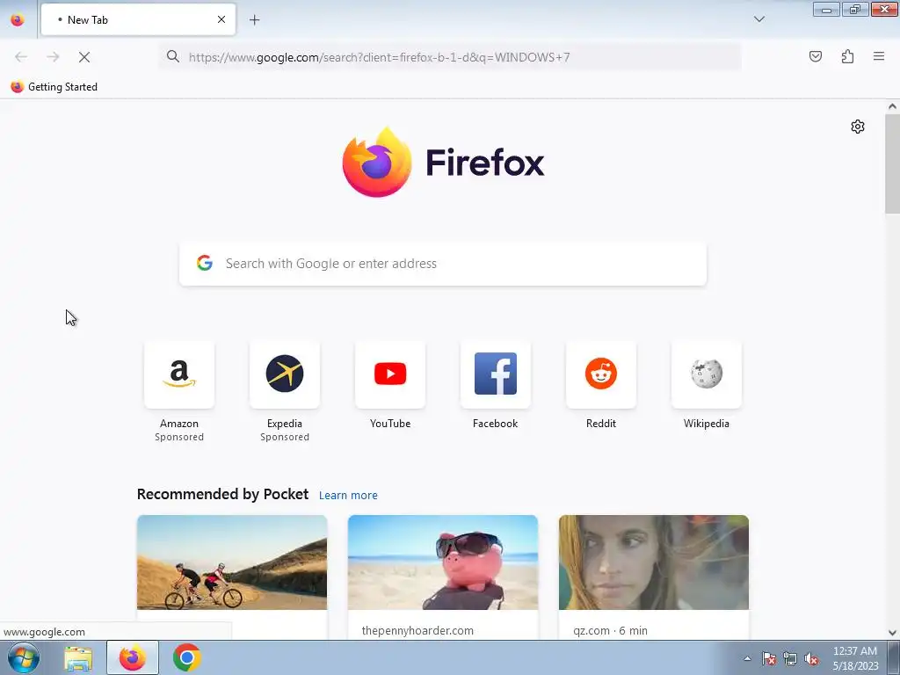900x675 pixels.
Task: Open the muted volume tray icon
Action: pyautogui.click(x=811, y=658)
